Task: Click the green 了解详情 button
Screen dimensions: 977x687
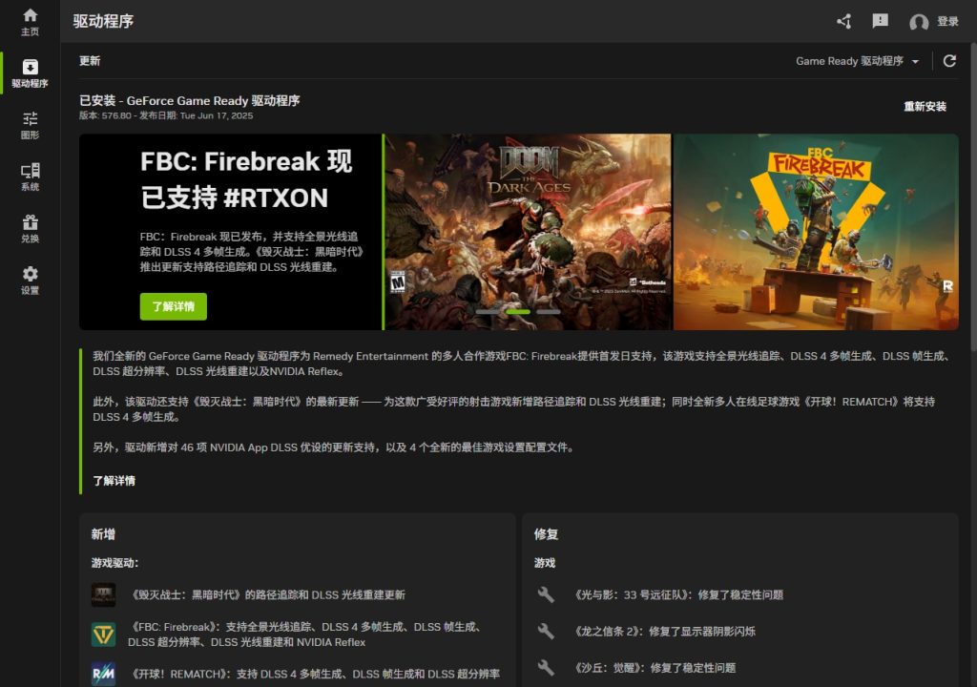Action: tap(174, 306)
